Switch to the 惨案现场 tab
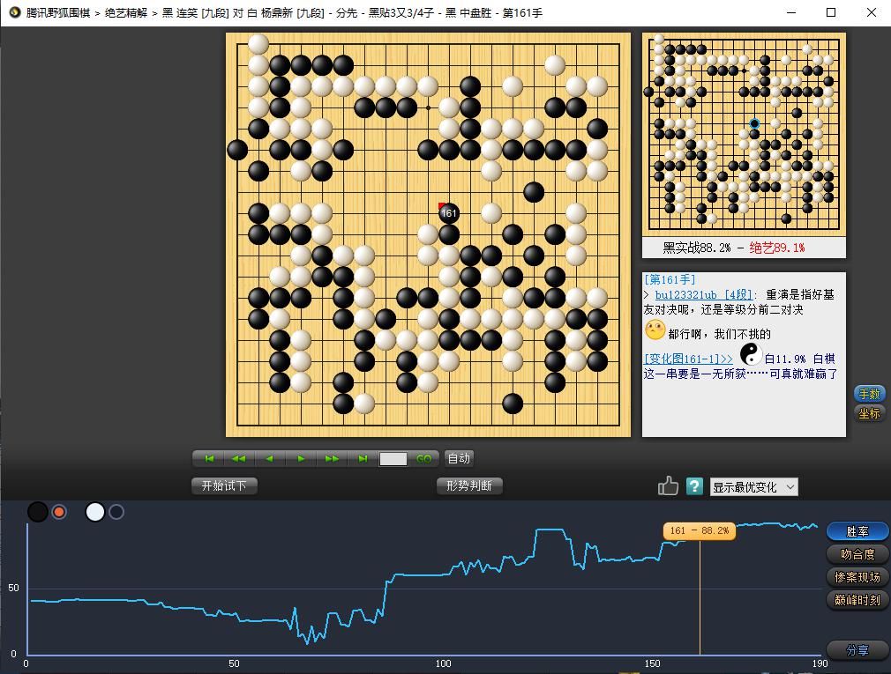The image size is (891, 674). coord(857,577)
